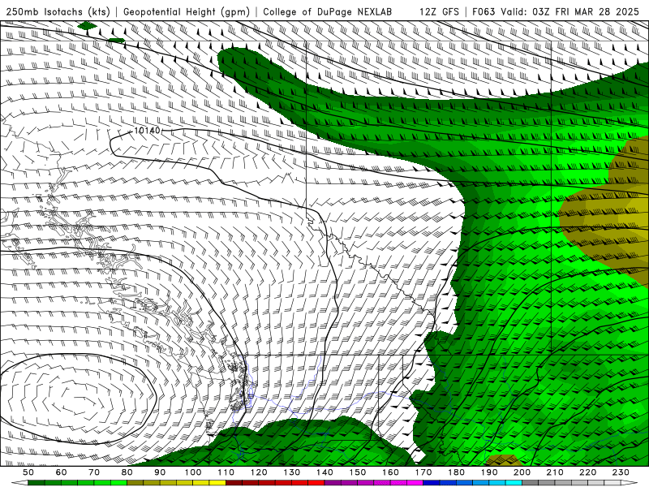The height and width of the screenshot is (487, 649).
Task: Click the 230 value on the legend
Action: [621, 472]
